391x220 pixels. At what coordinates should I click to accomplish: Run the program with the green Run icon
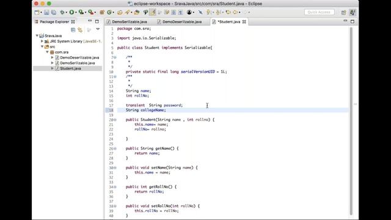click(72, 12)
